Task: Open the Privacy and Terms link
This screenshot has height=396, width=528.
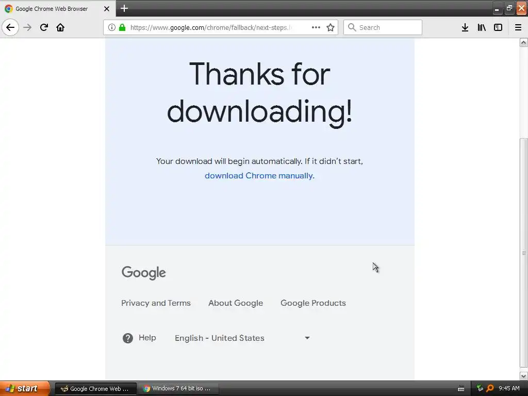Action: click(x=156, y=303)
